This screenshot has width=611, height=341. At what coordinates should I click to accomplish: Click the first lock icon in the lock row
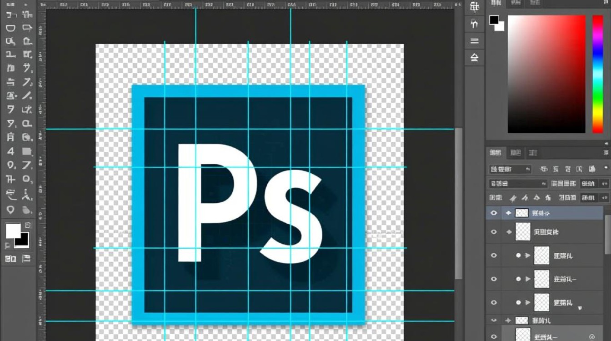[513, 198]
